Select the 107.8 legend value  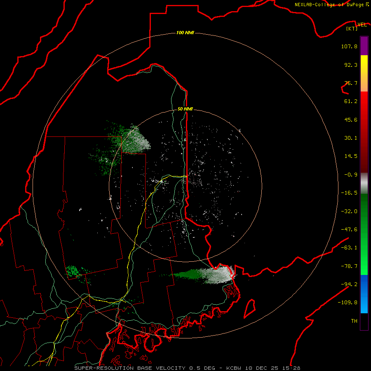[x=349, y=46]
